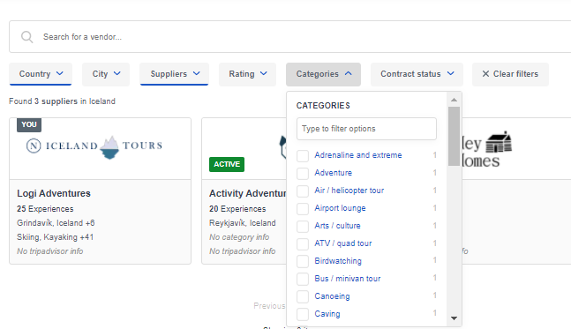Collapse the Categories dropdown

[x=323, y=74]
